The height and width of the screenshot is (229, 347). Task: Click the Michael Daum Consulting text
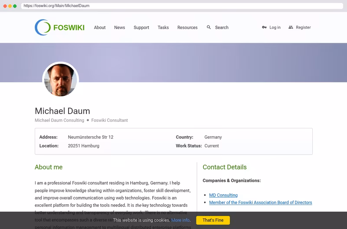59,120
